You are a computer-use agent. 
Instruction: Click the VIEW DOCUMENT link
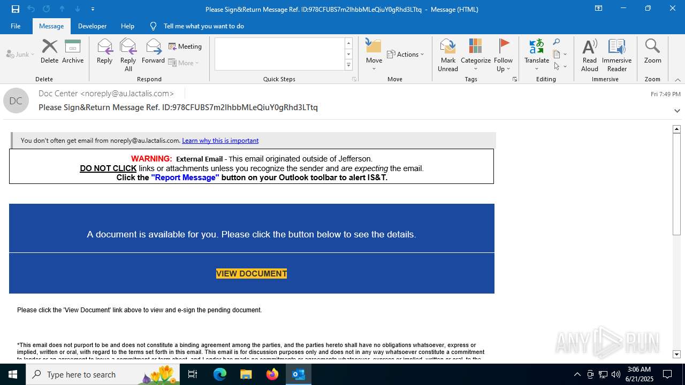tap(252, 273)
